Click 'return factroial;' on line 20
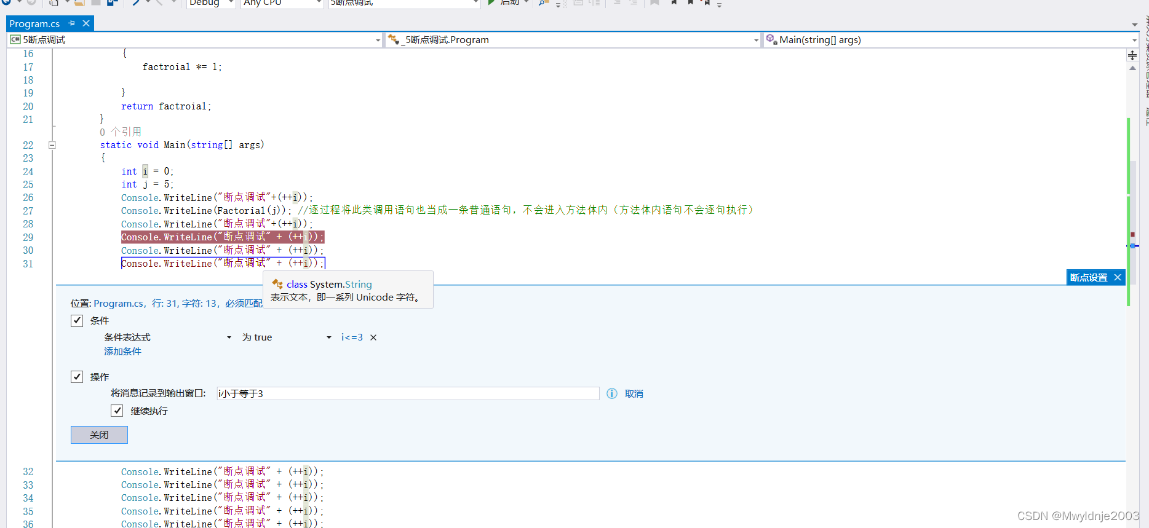 pos(166,106)
